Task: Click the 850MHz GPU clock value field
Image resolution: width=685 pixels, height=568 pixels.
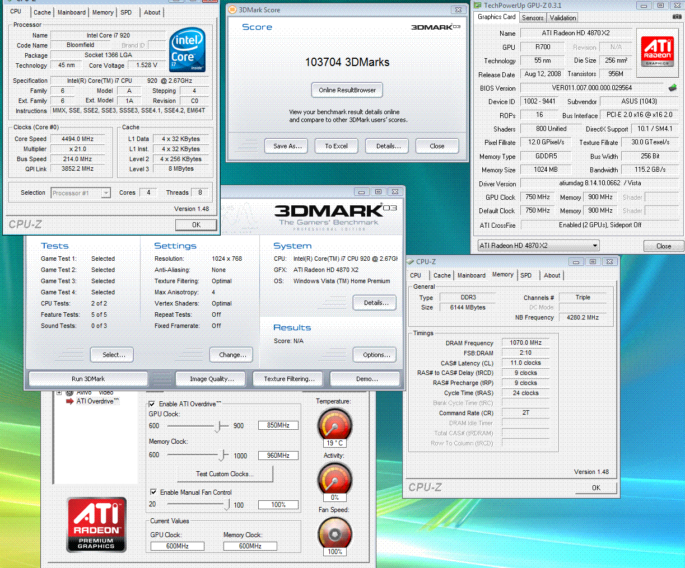Action: point(278,425)
